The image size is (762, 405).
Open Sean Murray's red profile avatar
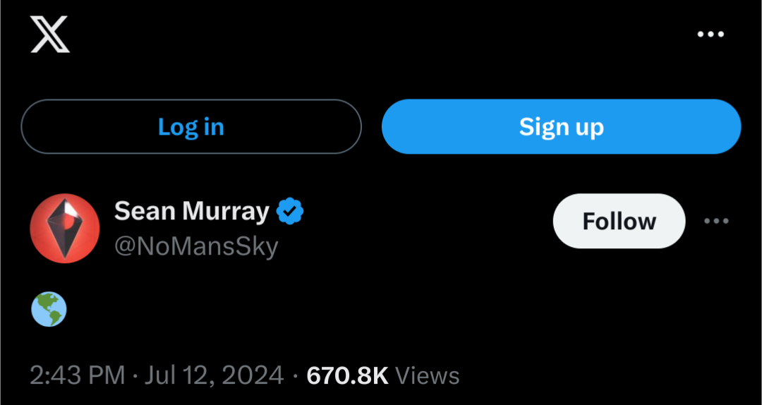click(x=65, y=229)
